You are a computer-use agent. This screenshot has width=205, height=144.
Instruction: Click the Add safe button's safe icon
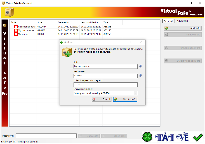[166, 28]
